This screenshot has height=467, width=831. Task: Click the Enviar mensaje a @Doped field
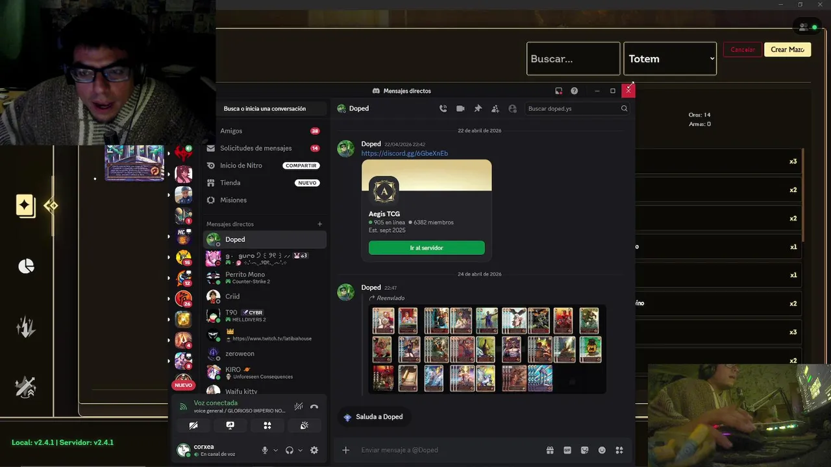[448, 450]
